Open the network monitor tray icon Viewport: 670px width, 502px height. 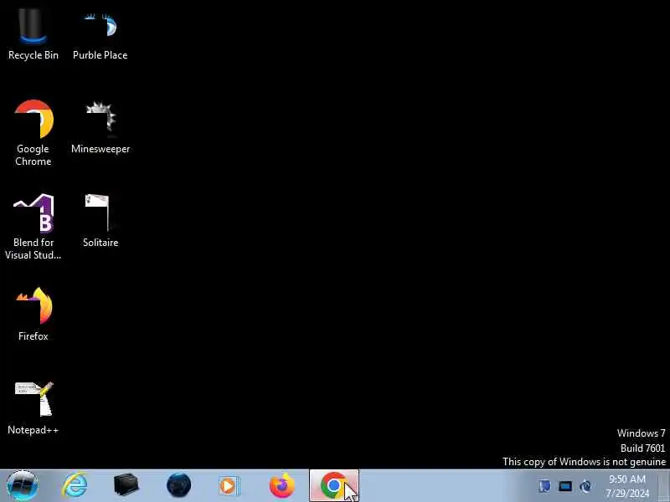click(564, 486)
